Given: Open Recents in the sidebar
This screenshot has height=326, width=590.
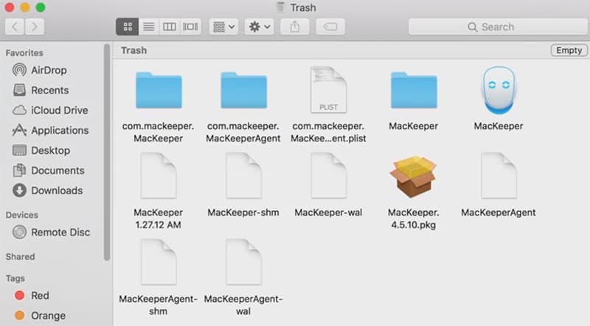Looking at the screenshot, I should pos(41,90).
